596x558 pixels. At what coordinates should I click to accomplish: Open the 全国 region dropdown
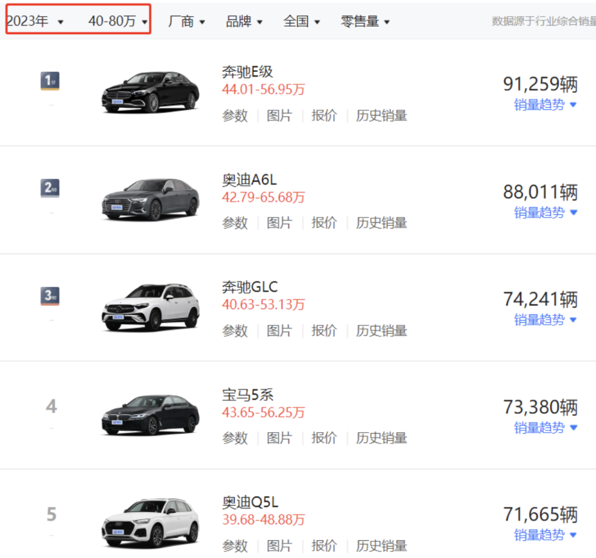coord(301,22)
